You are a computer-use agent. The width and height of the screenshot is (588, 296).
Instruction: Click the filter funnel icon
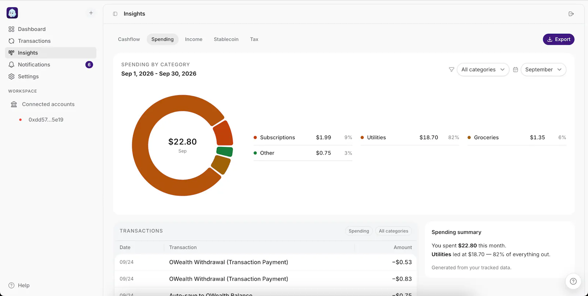452,69
